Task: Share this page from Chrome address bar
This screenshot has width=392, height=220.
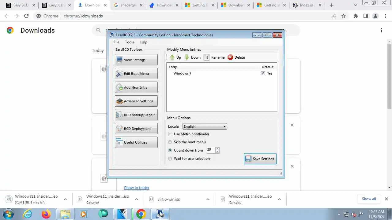Action: [x=334, y=16]
